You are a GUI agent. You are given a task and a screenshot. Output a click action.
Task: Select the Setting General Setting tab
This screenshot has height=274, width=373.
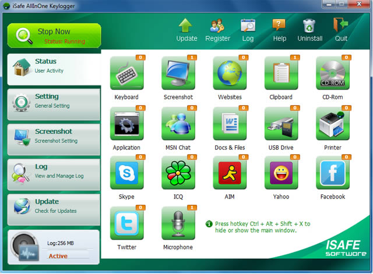54,105
